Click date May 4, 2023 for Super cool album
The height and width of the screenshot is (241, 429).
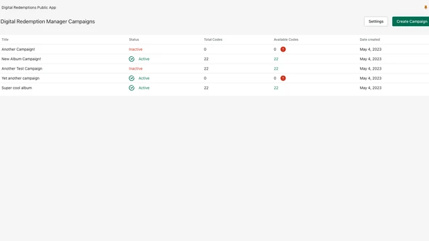[x=371, y=88]
